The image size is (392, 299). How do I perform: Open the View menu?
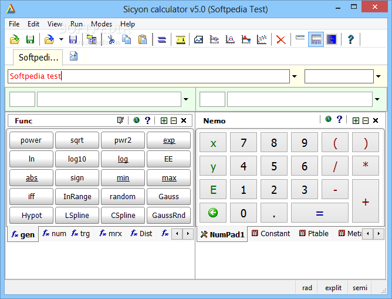(x=55, y=24)
